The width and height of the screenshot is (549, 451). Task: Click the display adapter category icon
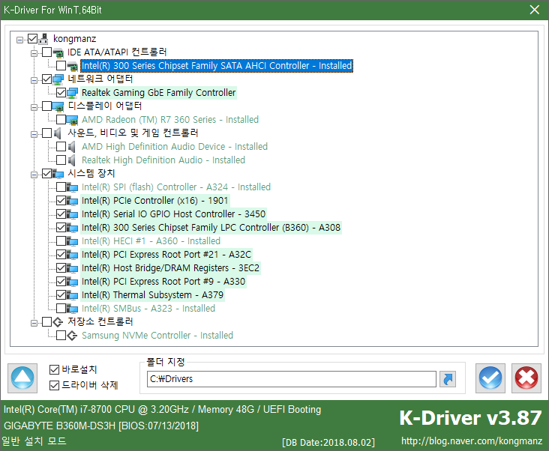click(58, 106)
